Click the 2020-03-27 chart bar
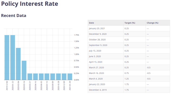Viewport: 172px width, 95px height. point(30,77)
